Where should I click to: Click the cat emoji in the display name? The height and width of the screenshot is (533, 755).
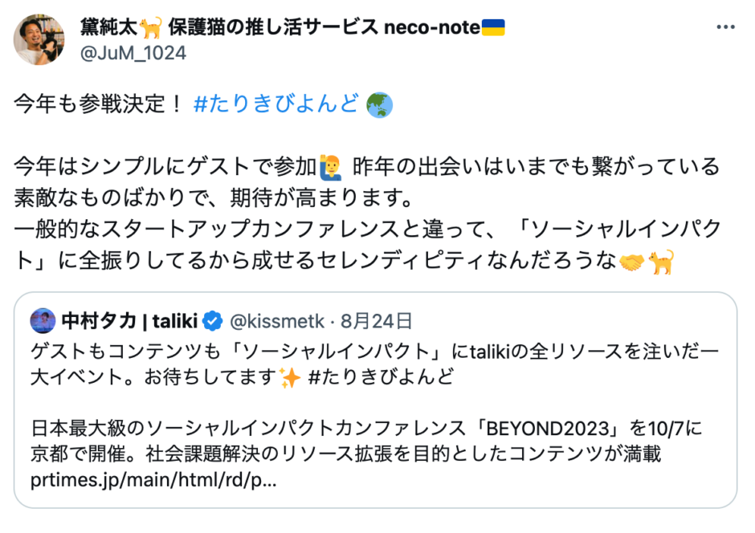click(x=149, y=27)
